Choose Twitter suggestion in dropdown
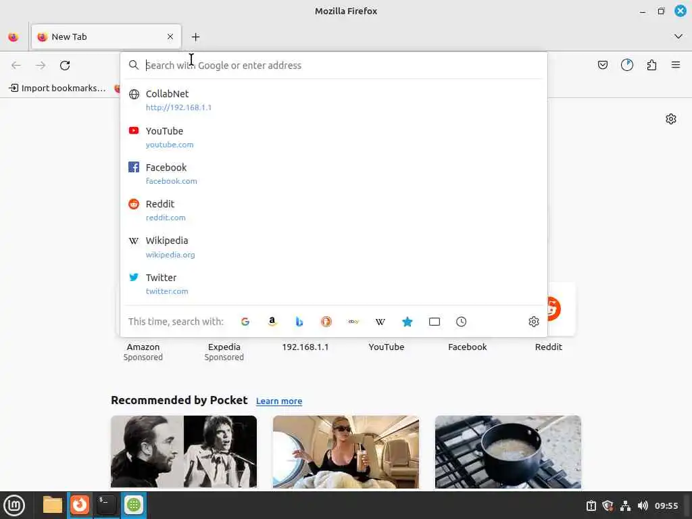 coord(334,284)
